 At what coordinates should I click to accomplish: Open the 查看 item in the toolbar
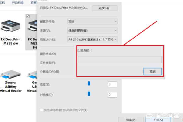point(34,2)
